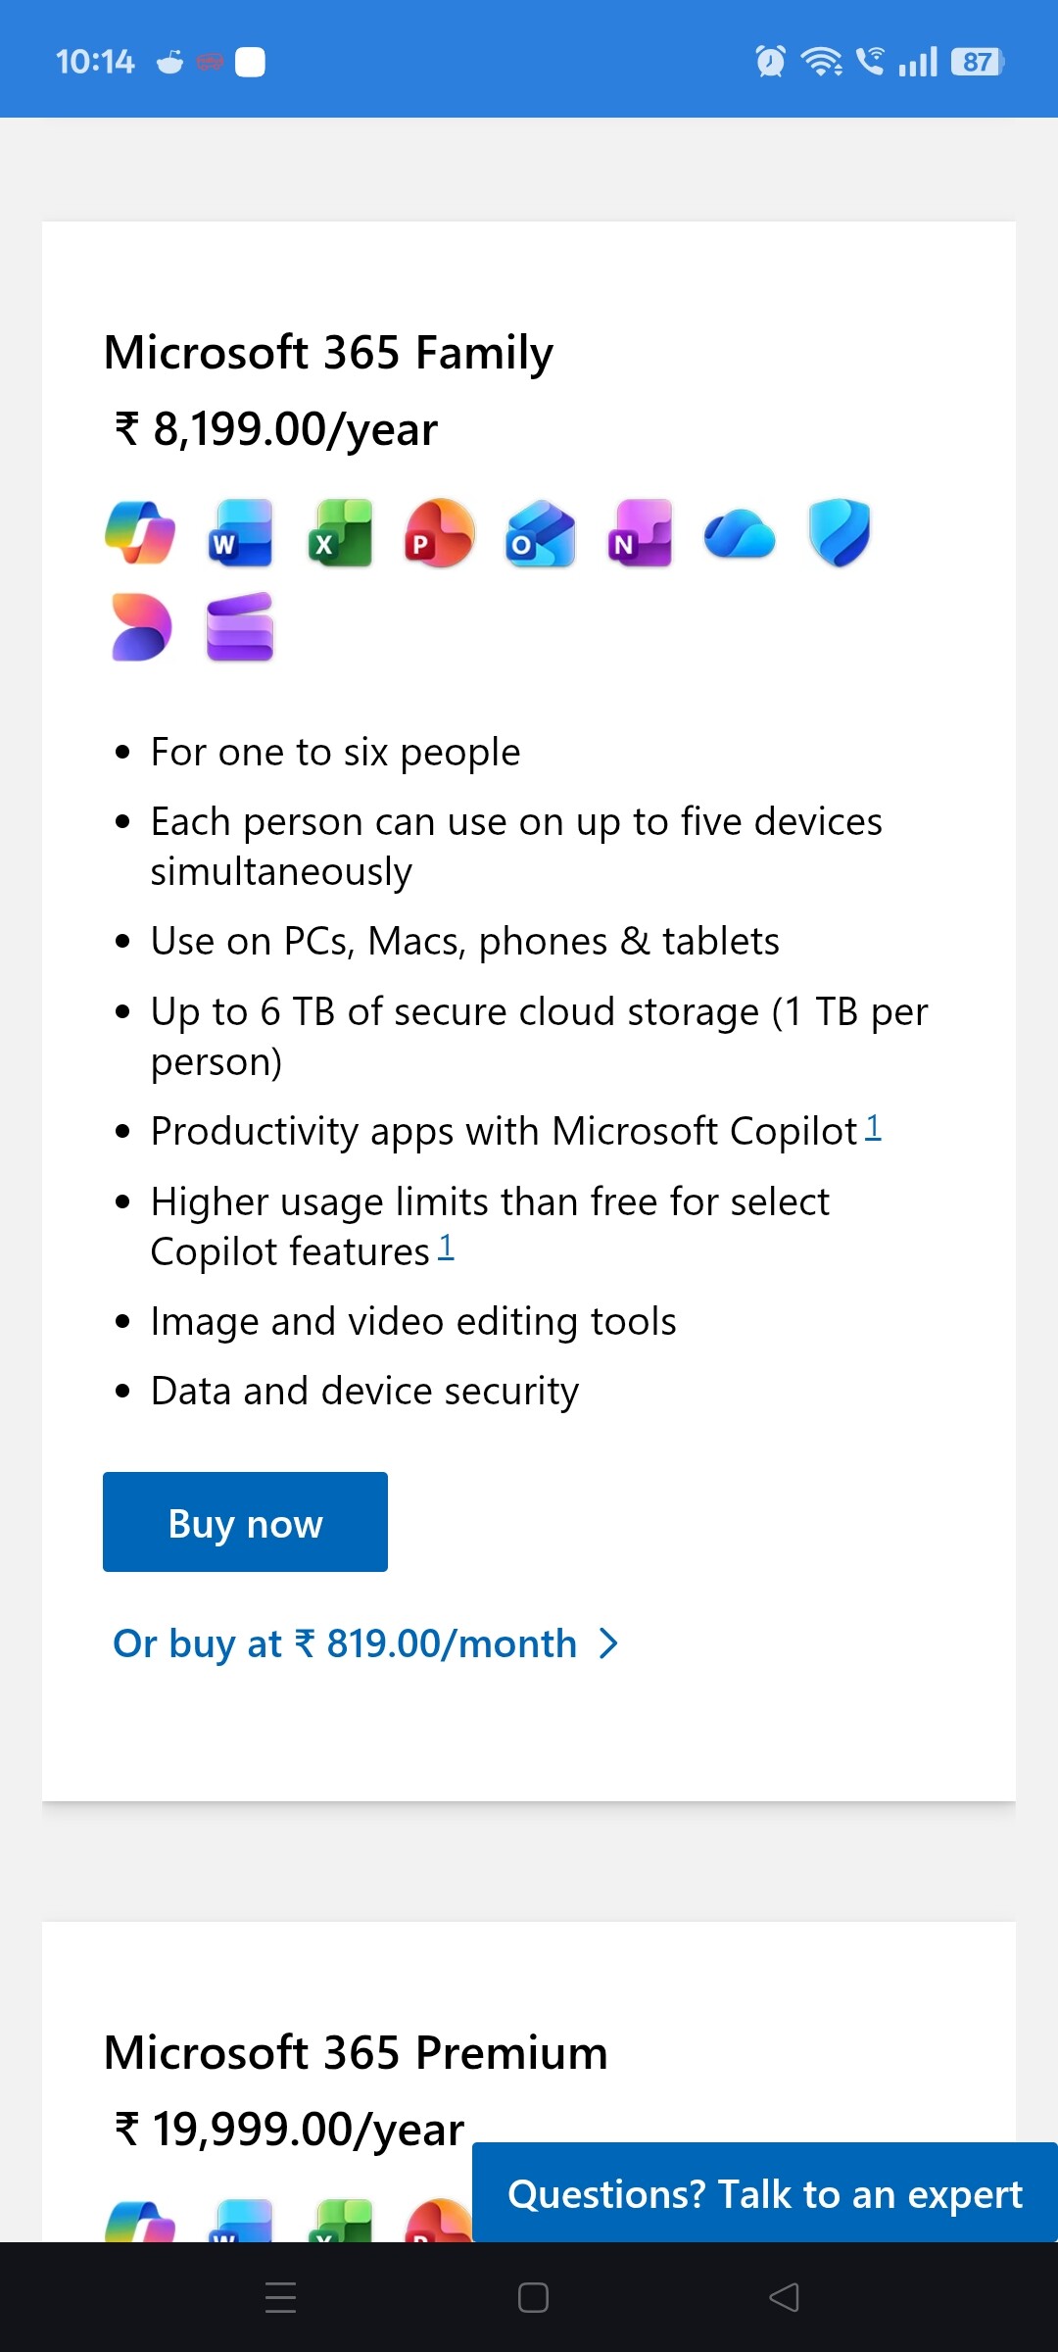Screen dimensions: 1058x2352
Task: Click the Excel icon in Family plan
Action: tap(340, 533)
